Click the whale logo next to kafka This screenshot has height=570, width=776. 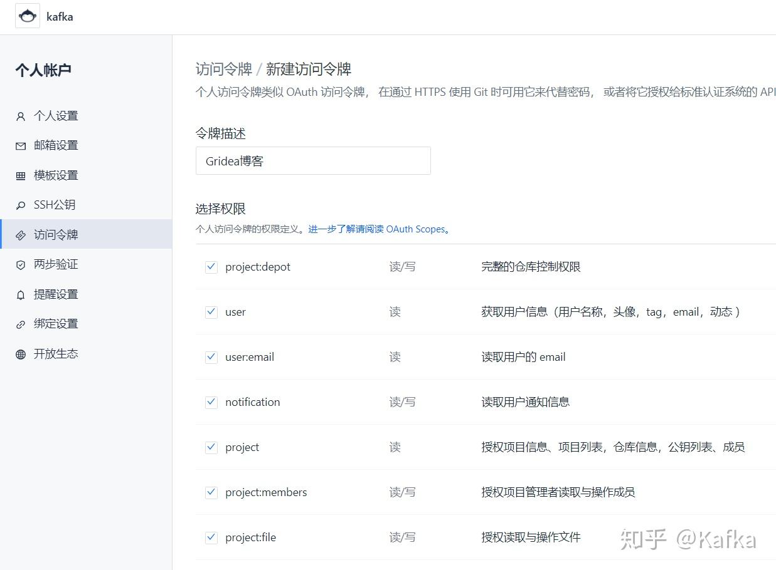point(27,16)
